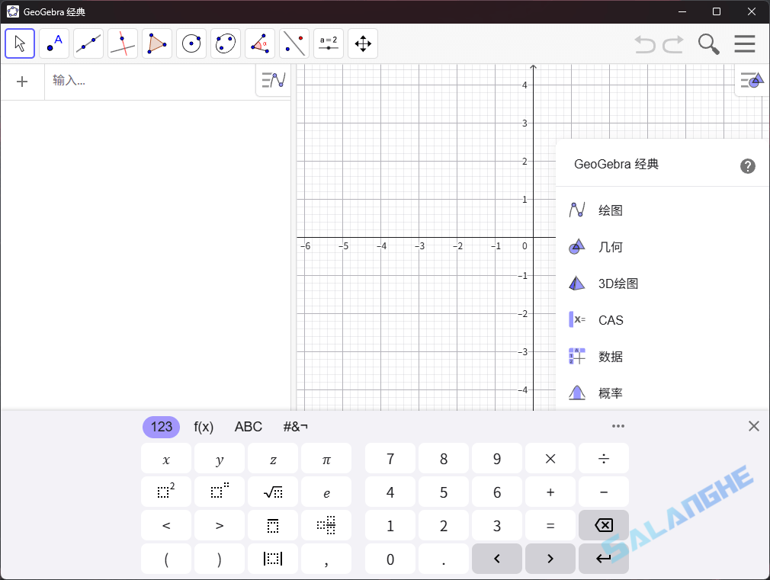
Task: Toggle the algebra input style button
Action: coord(272,80)
